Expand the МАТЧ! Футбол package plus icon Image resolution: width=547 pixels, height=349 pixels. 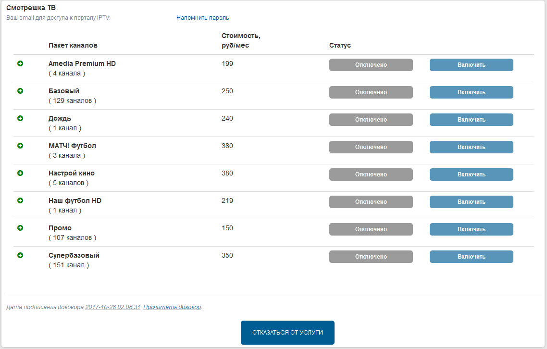20,146
